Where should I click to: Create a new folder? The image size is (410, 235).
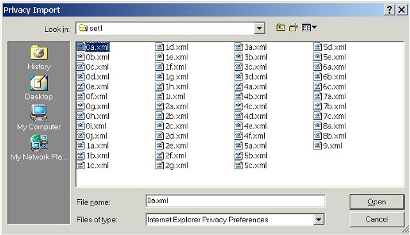(x=294, y=27)
